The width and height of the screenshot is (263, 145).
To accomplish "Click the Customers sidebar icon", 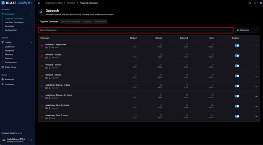I will tap(3, 84).
